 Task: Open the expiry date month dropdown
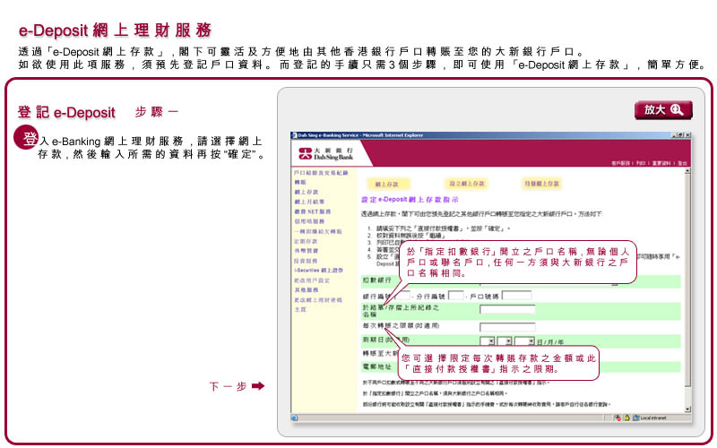(505, 341)
